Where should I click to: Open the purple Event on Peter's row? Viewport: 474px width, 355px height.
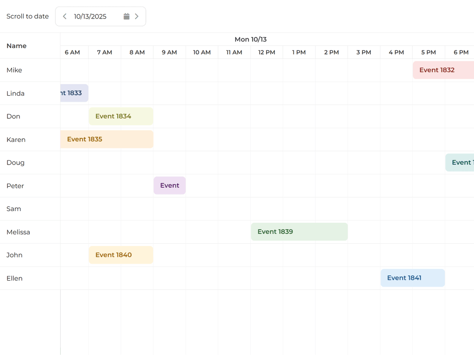[x=169, y=185]
